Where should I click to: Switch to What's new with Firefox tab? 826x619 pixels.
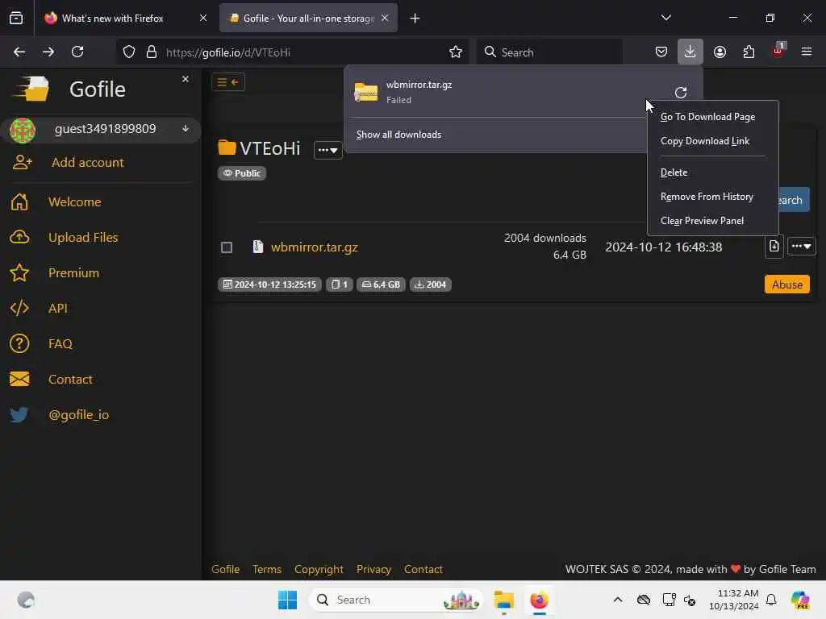pos(127,19)
